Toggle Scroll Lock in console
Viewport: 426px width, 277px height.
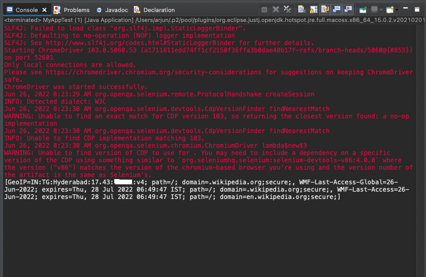click(x=313, y=9)
